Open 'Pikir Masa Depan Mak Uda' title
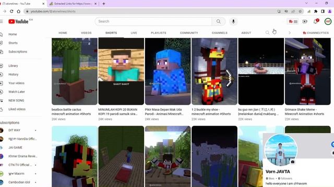This screenshot has width=334, height=187. (x=164, y=112)
